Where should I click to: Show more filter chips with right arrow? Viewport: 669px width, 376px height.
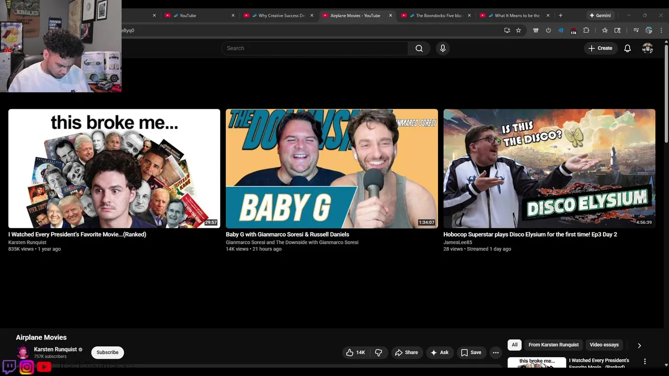pos(639,345)
